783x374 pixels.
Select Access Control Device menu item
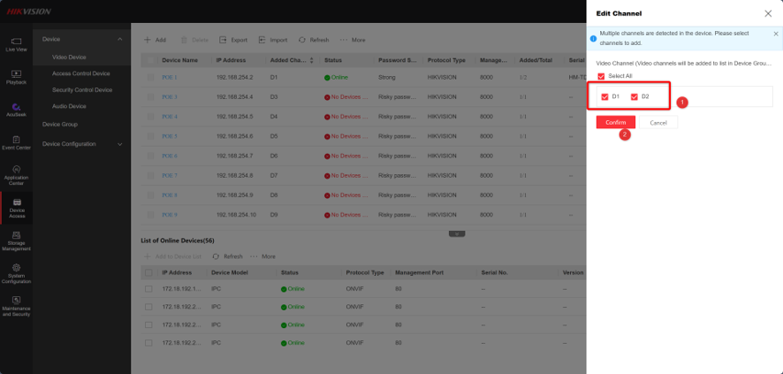pyautogui.click(x=81, y=73)
